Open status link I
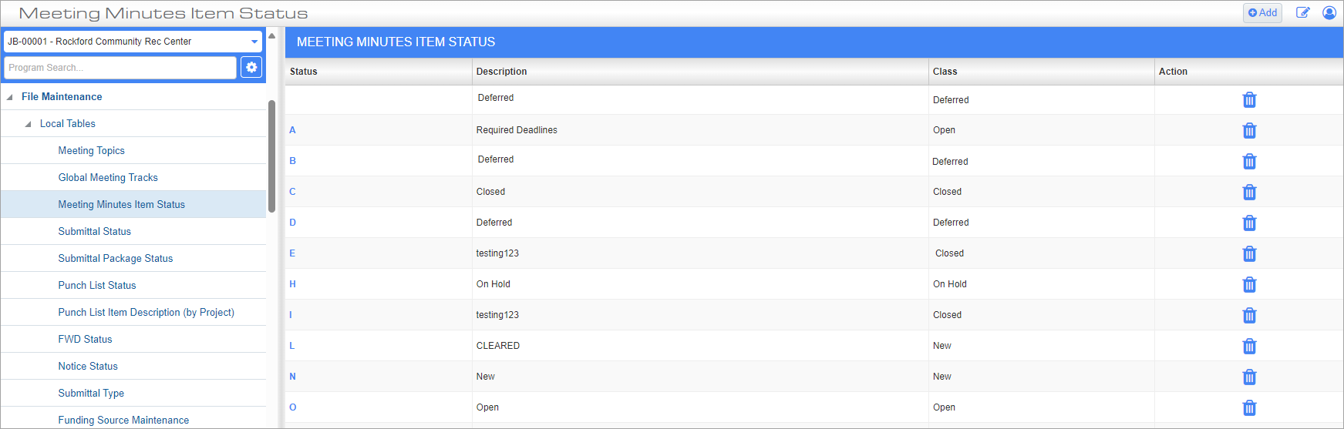This screenshot has height=429, width=1344. click(x=291, y=315)
